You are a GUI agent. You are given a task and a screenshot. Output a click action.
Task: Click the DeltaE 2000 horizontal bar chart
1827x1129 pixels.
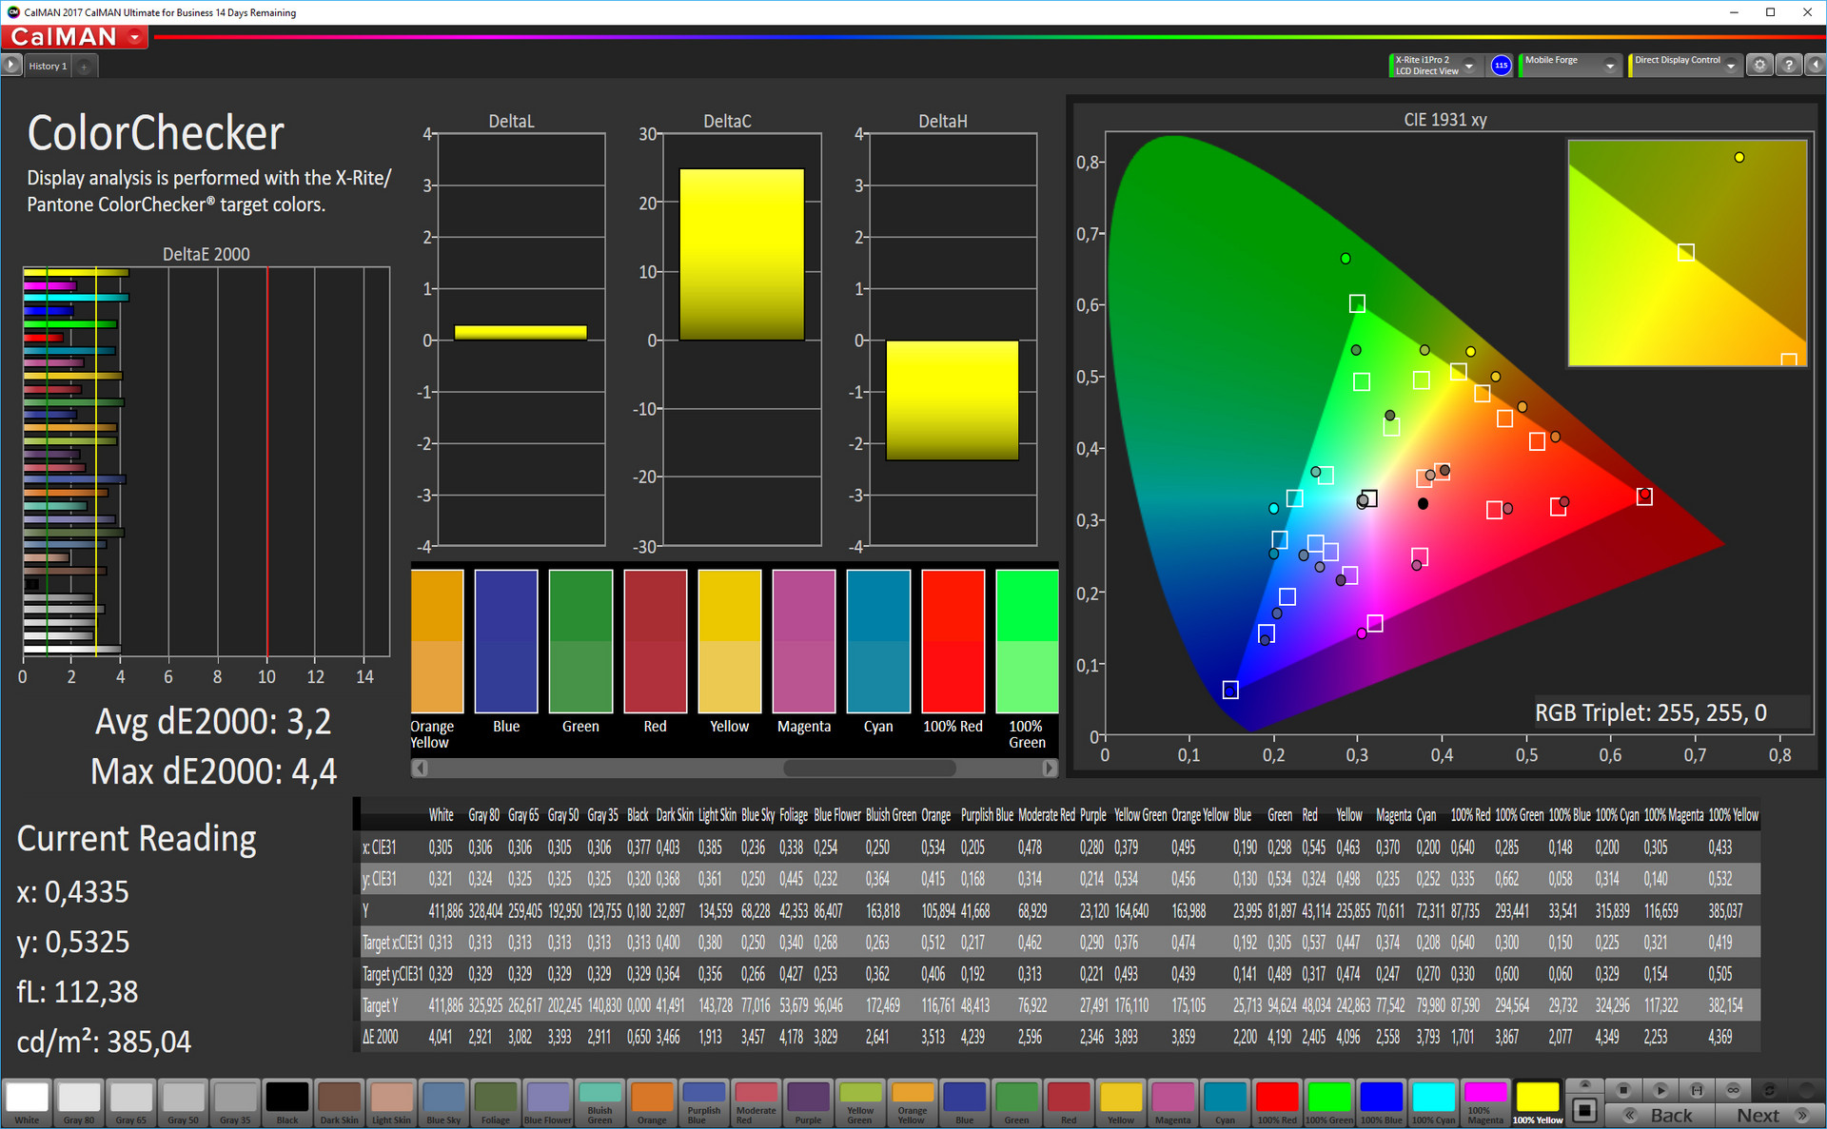[206, 462]
